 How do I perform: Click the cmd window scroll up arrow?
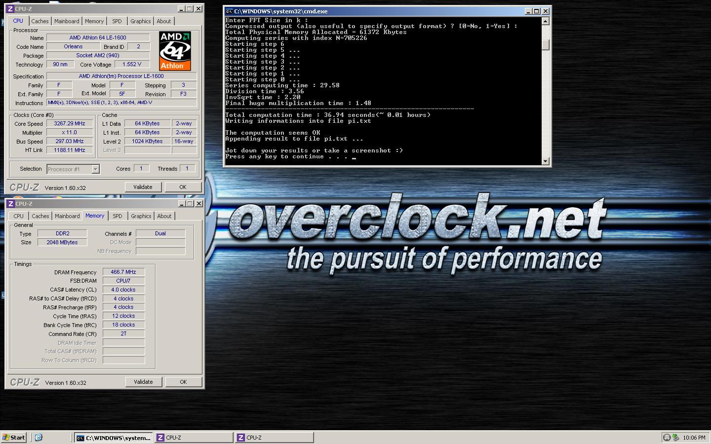pos(545,21)
